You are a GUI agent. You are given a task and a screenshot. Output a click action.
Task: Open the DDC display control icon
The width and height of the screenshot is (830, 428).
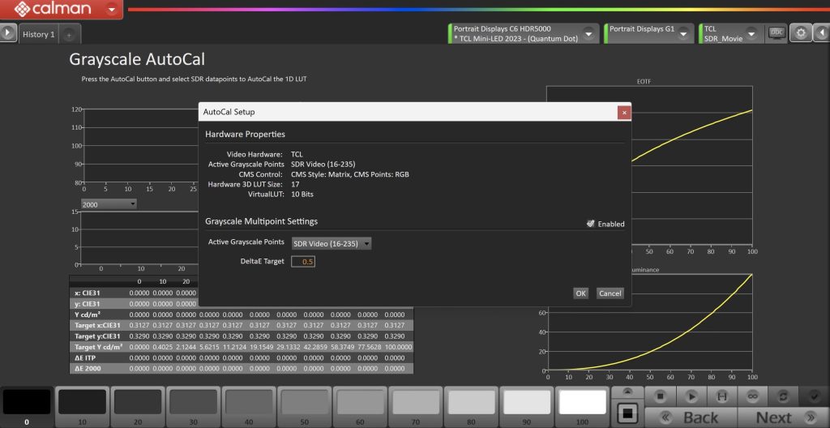pos(777,33)
